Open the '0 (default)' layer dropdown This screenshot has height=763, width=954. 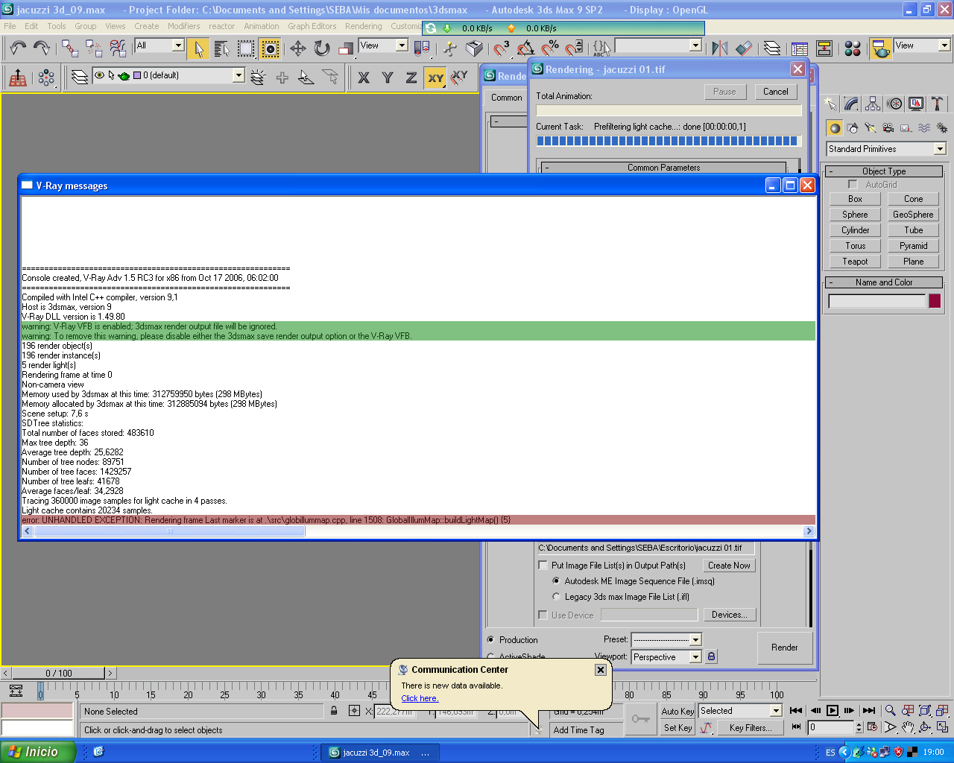238,75
